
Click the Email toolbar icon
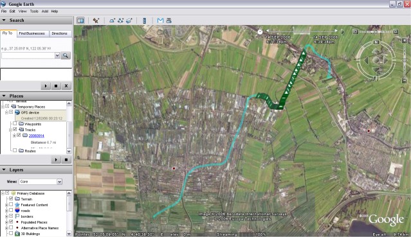[160, 21]
